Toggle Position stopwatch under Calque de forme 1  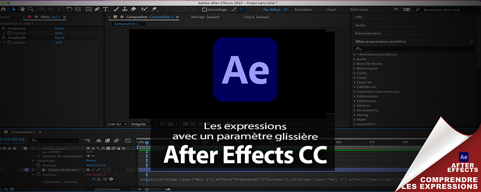point(38,175)
